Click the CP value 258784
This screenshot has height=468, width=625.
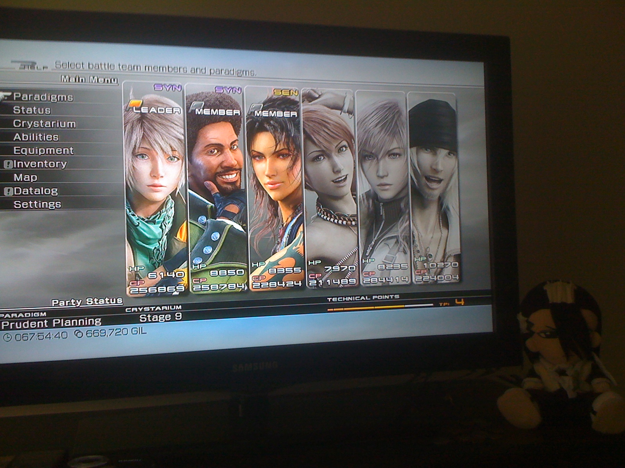pyautogui.click(x=219, y=287)
